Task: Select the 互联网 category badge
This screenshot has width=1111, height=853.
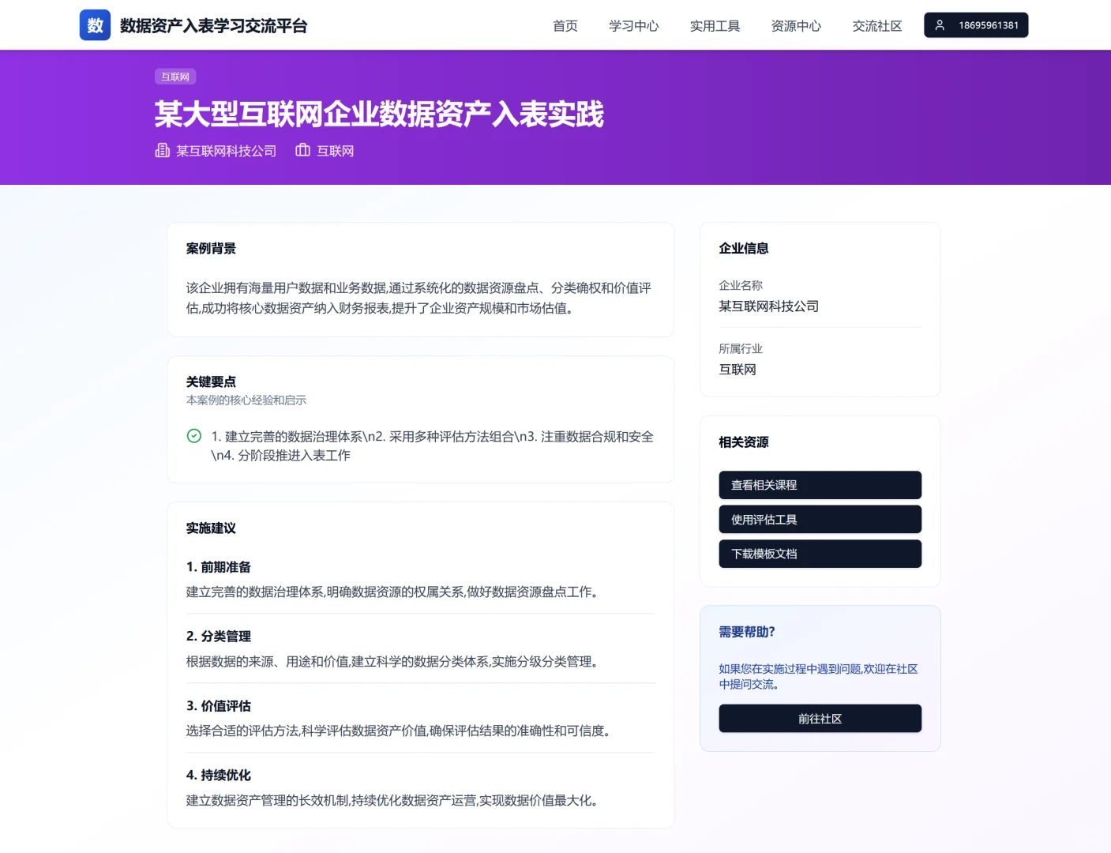Action: click(175, 76)
